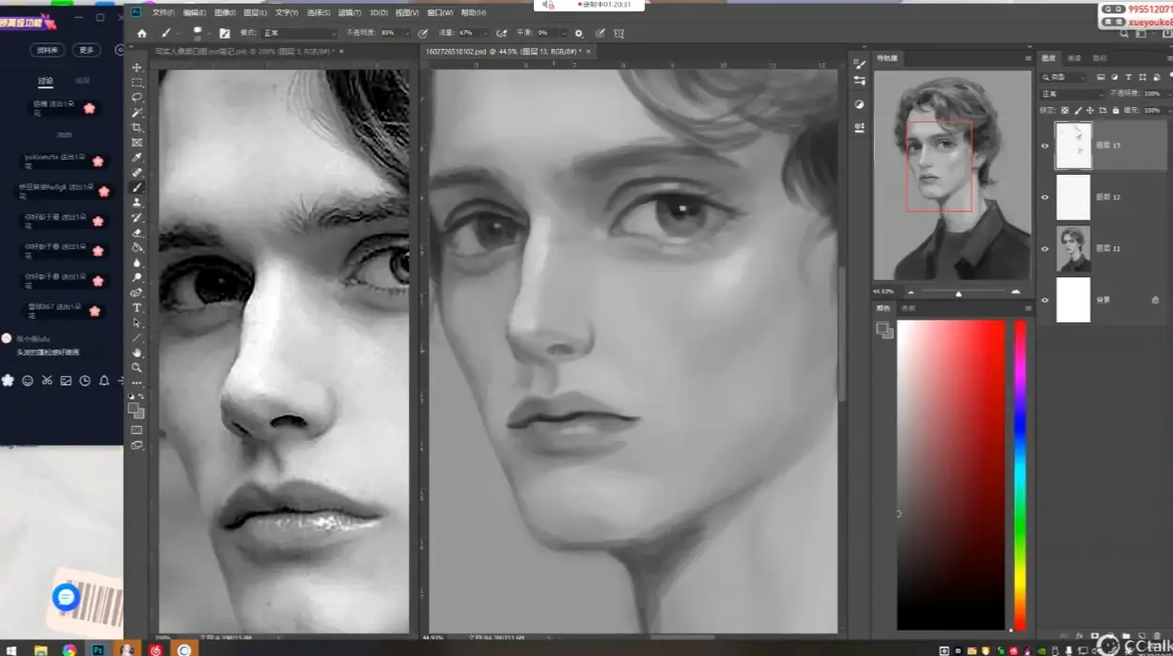Select the Crop tool

point(137,128)
